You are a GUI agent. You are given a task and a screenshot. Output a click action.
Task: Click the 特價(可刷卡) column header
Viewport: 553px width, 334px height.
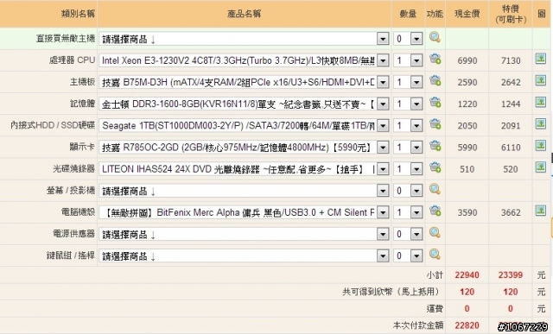click(x=511, y=14)
